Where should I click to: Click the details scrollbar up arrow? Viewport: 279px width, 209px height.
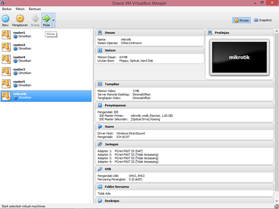(x=277, y=31)
